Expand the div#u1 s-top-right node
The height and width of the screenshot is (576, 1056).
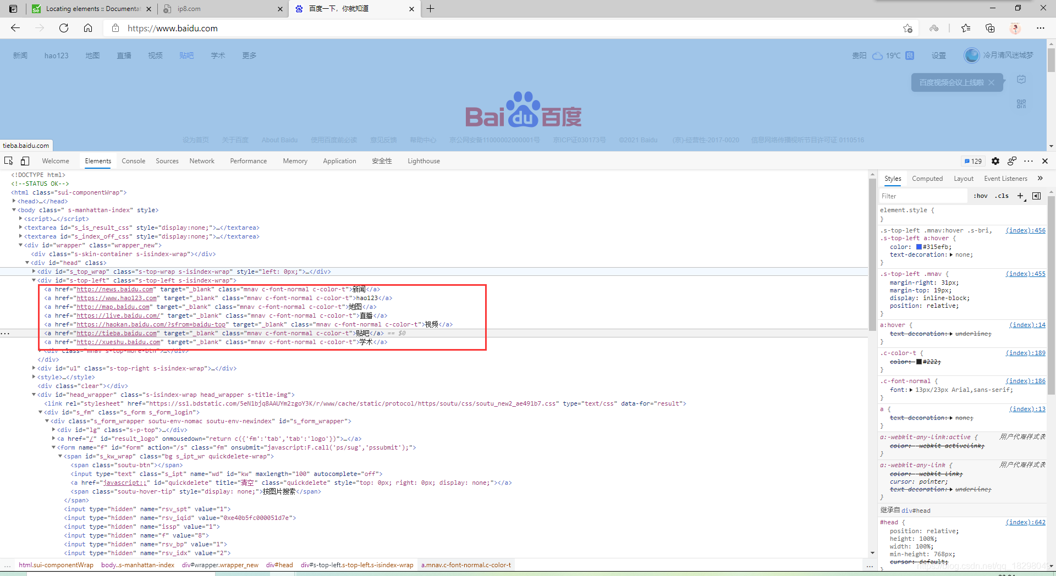(34, 368)
